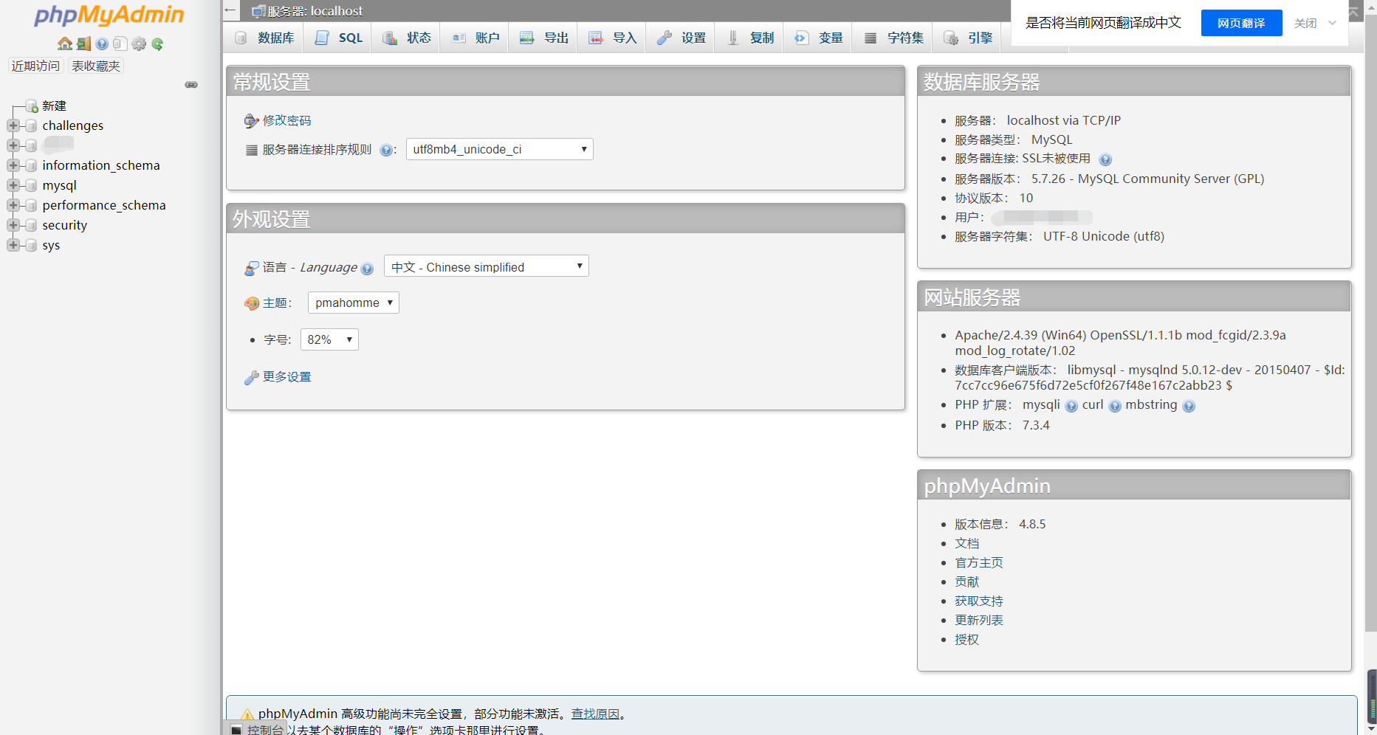Image resolution: width=1377 pixels, height=735 pixels.
Task: Click the 获取支持 link
Action: [x=978, y=601]
